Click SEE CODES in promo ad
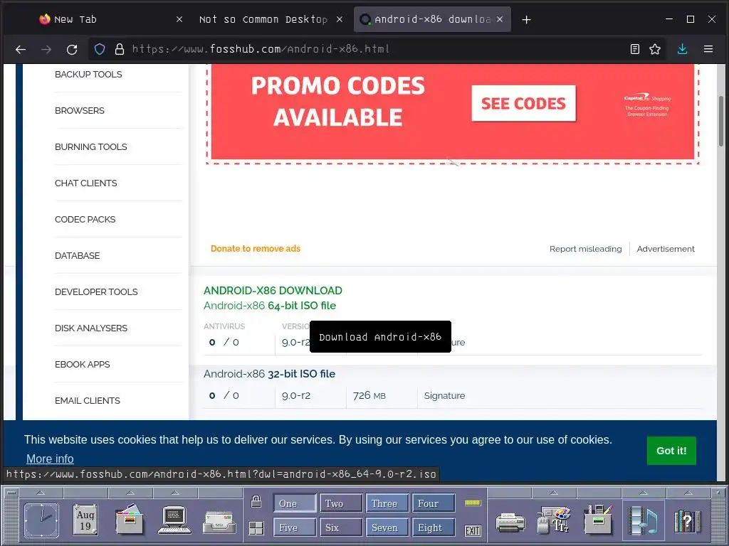Viewport: 729px width, 546px height. coord(523,103)
